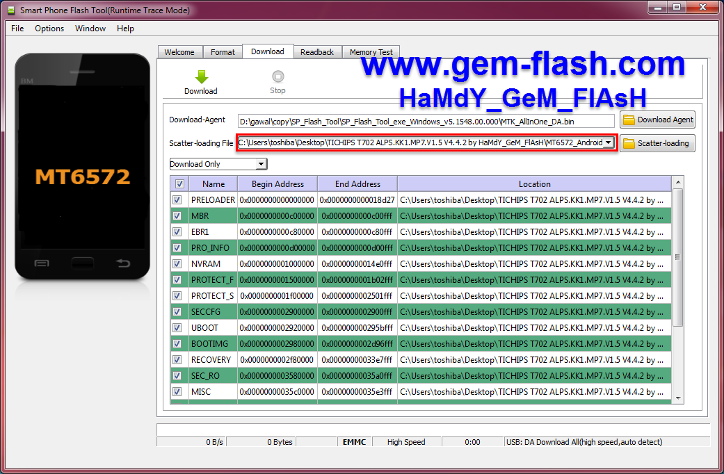
Task: Click the partition table scroll up arrow
Action: tap(678, 182)
